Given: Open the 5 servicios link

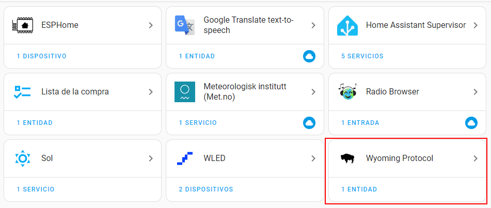Looking at the screenshot, I should pyautogui.click(x=362, y=56).
